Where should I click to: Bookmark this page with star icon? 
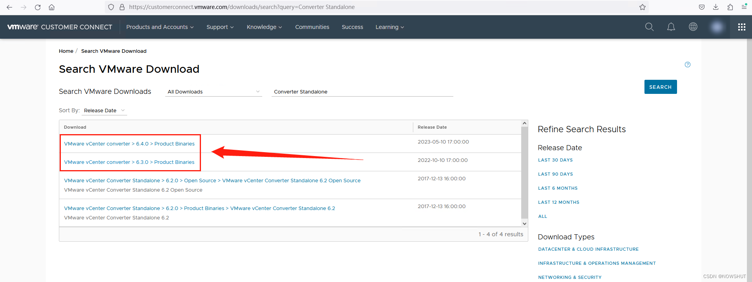642,7
